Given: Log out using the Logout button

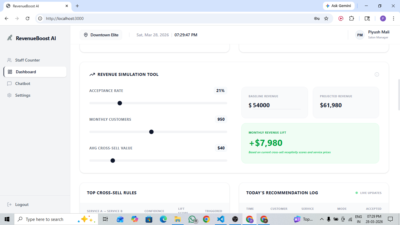Looking at the screenshot, I should coord(18,204).
